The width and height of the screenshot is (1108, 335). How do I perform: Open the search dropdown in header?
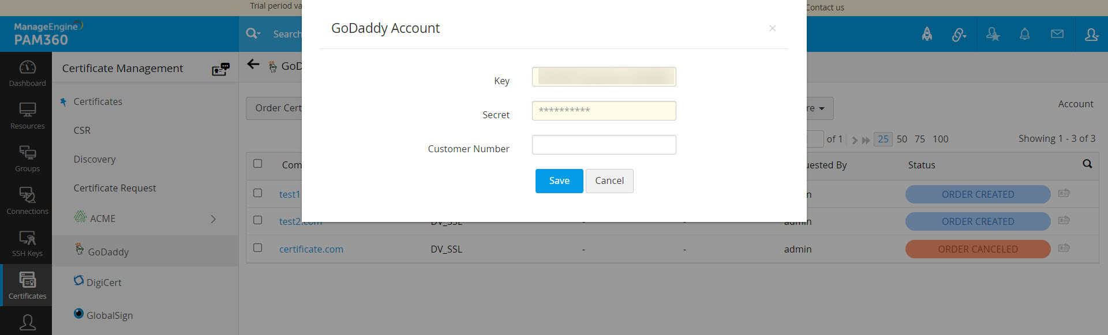pyautogui.click(x=253, y=34)
